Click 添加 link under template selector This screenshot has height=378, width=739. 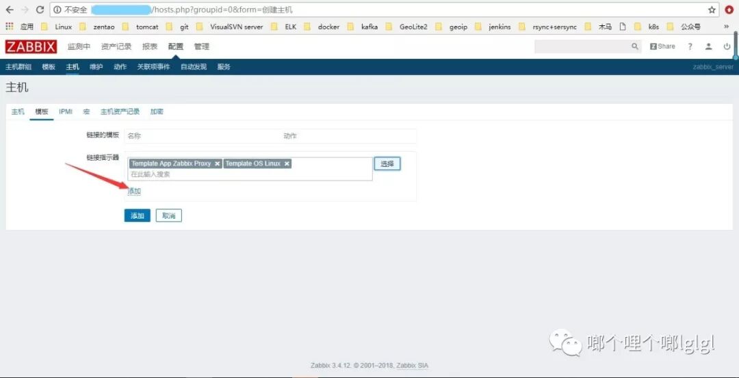134,191
